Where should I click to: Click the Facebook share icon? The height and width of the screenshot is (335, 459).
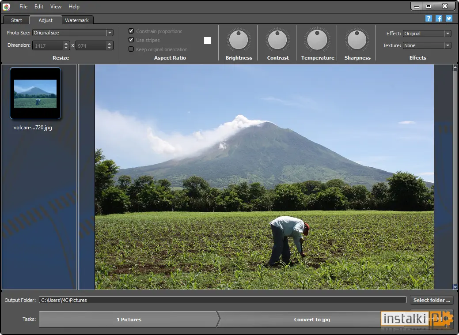pyautogui.click(x=439, y=19)
